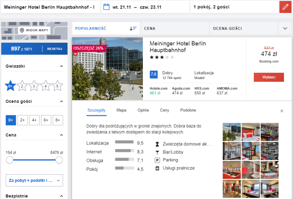293x199 pixels.
Task: Switch to the Opinie tab
Action: [x=142, y=110]
